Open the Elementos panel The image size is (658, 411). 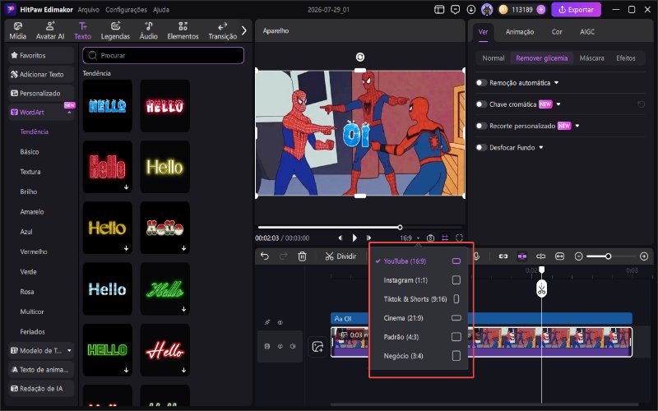coord(183,31)
